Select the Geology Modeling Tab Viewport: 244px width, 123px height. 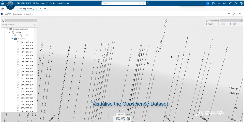[28, 9]
